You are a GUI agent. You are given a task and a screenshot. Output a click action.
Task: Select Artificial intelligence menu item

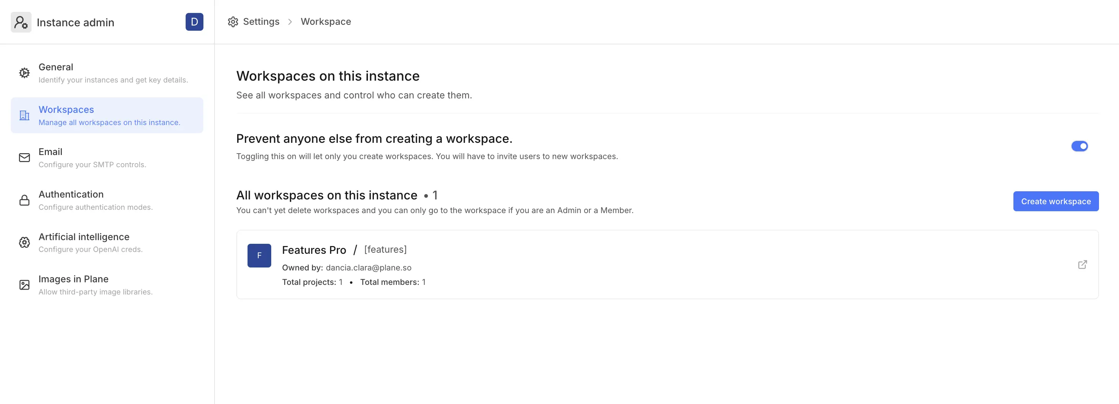click(x=90, y=243)
